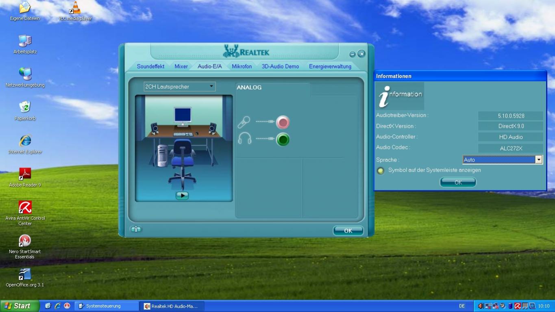Toggle the 'Symbol auf der Systemleiste anzeigen' option
Viewport: 555px width, 312px height.
[381, 170]
